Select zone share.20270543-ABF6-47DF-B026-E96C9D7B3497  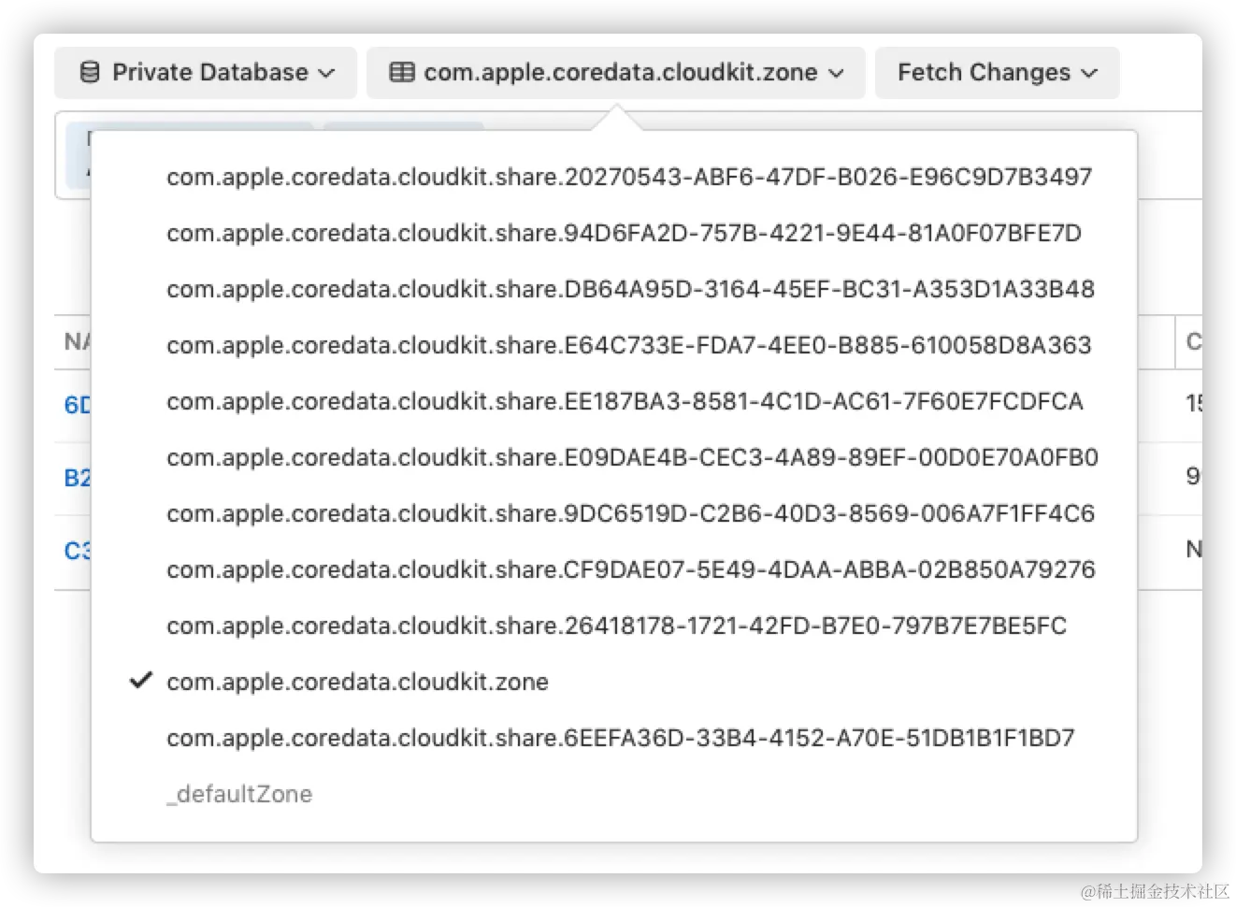[x=629, y=177]
